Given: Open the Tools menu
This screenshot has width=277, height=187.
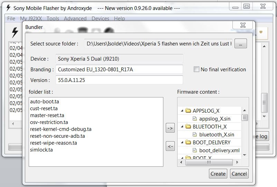Looking at the screenshot, I should pos(53,19).
